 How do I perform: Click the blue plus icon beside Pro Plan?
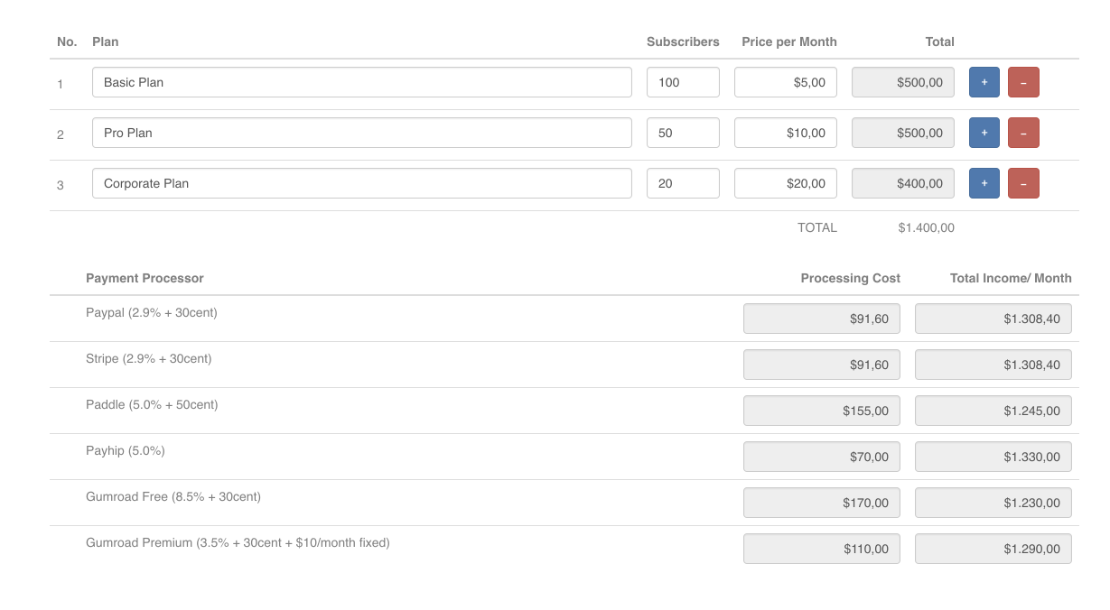[984, 132]
